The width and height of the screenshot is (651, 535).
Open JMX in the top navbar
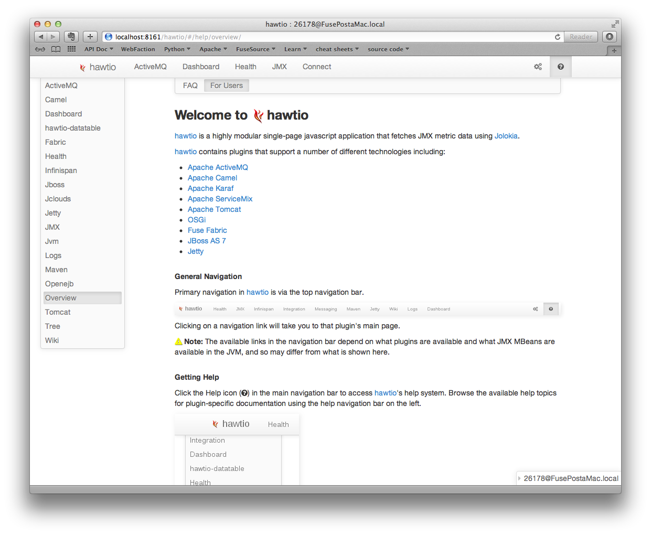[280, 67]
